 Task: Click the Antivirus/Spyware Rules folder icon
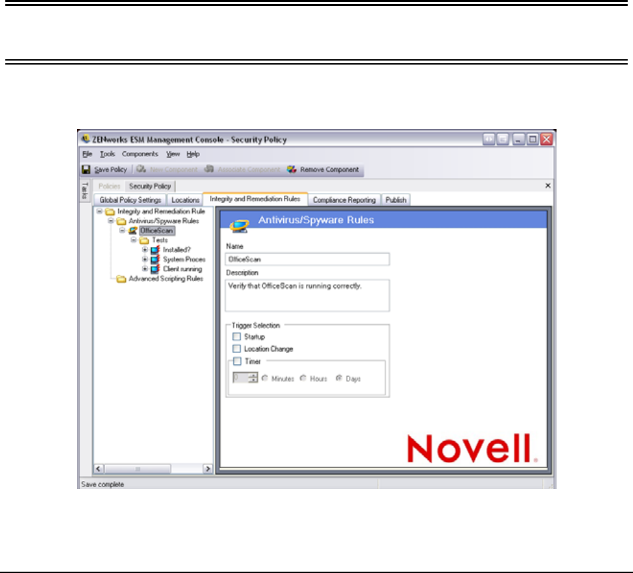[x=121, y=221]
